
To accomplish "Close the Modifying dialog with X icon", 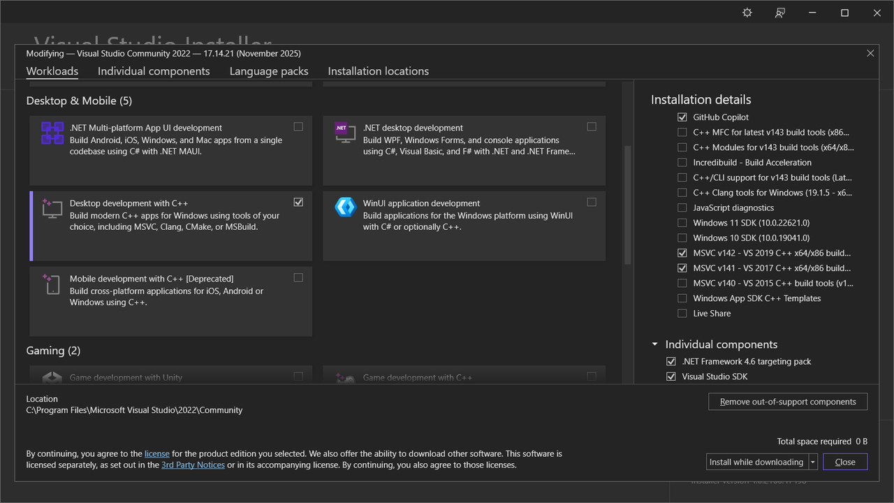I will (870, 53).
